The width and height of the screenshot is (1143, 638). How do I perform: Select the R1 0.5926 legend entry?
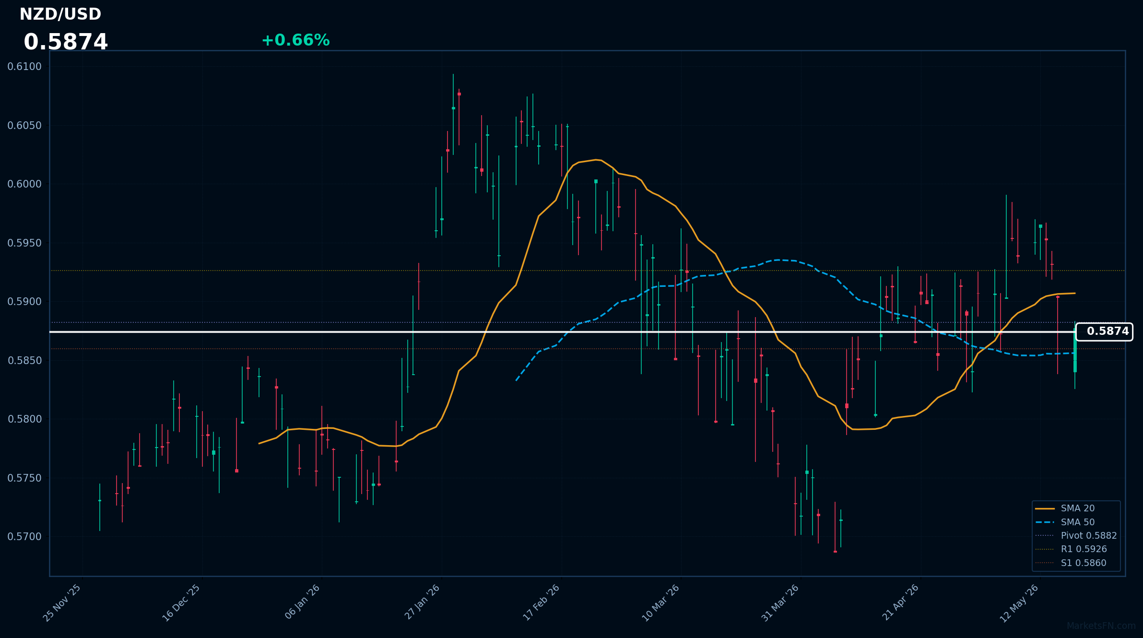[x=1071, y=549]
